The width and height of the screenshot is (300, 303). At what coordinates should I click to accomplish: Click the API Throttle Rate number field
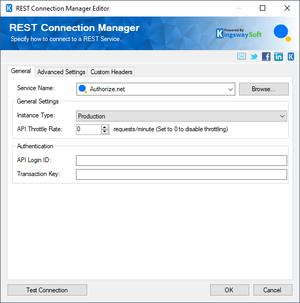(89, 129)
